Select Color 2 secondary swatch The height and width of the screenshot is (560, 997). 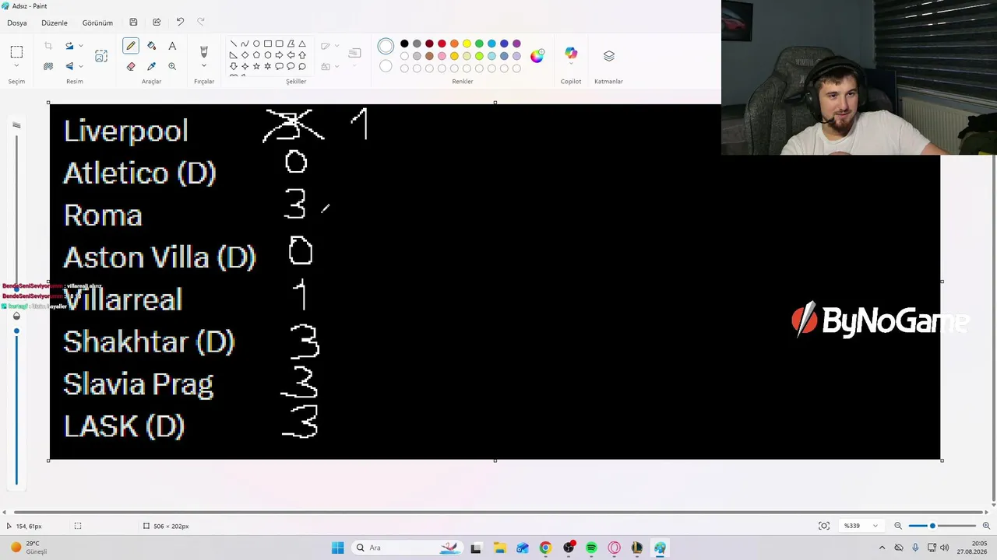tap(386, 67)
